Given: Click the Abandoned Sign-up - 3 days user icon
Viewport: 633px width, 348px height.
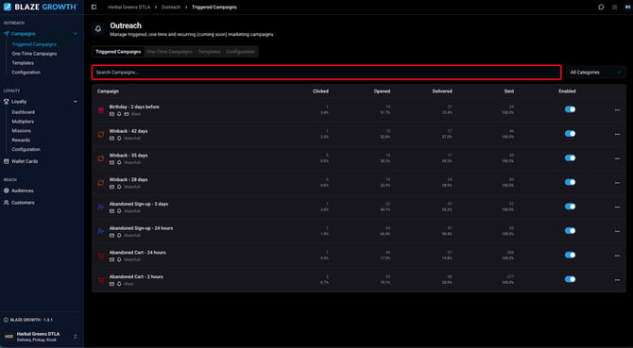Looking at the screenshot, I should (101, 207).
